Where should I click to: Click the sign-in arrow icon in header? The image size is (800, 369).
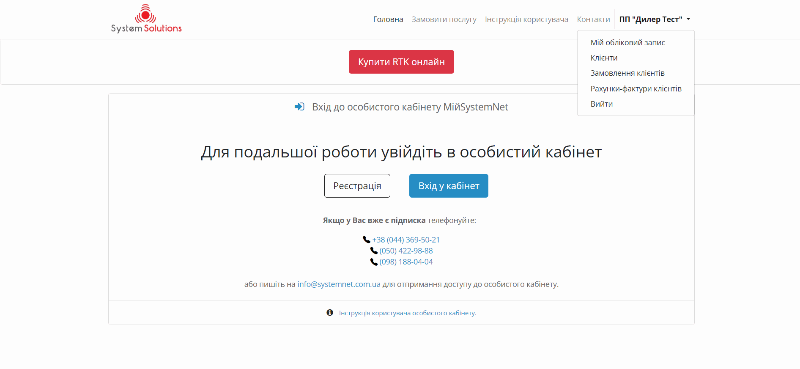coord(299,107)
